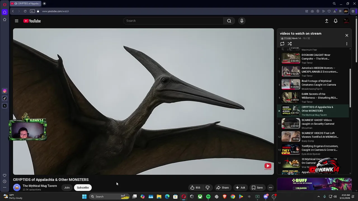The width and height of the screenshot is (358, 201).
Task: Open Google Chrome from taskbar
Action: (233, 197)
